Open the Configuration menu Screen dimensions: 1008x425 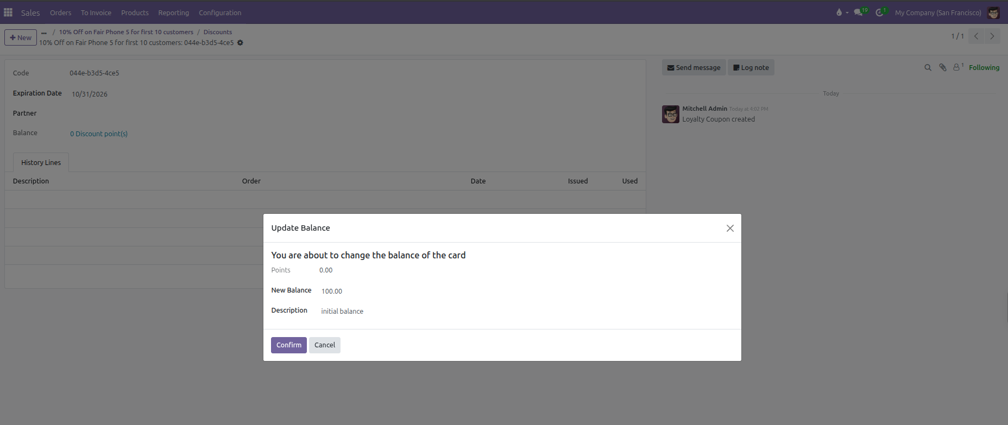[x=220, y=12]
